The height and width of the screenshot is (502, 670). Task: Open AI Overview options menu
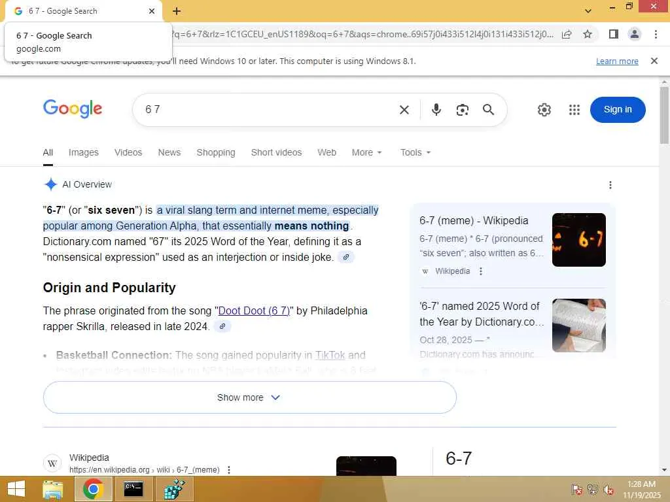pyautogui.click(x=610, y=185)
